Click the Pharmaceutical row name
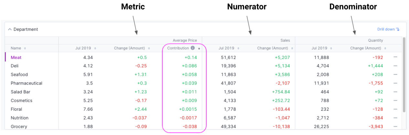409x135 pixels. 27,83
